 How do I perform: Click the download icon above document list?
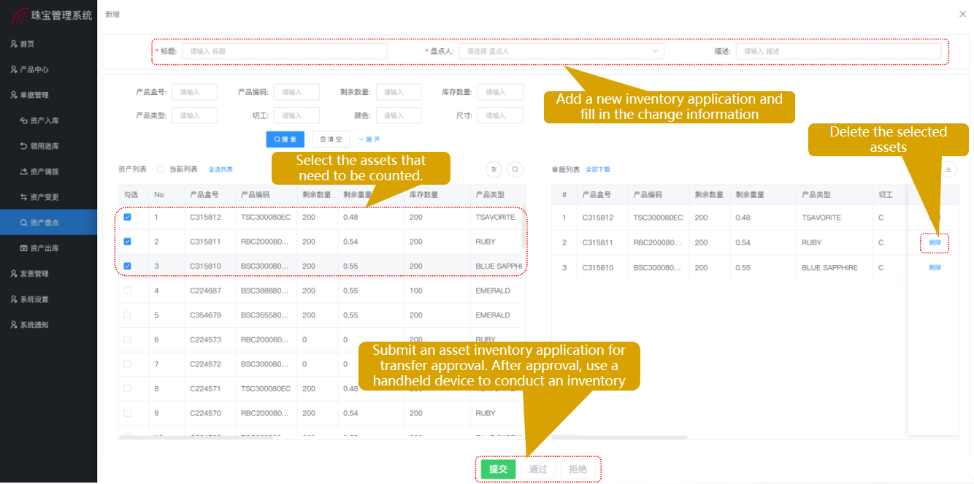pyautogui.click(x=948, y=169)
